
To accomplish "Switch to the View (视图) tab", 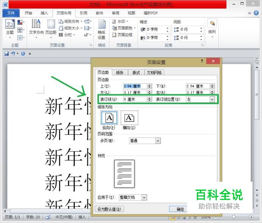I will tap(131, 13).
